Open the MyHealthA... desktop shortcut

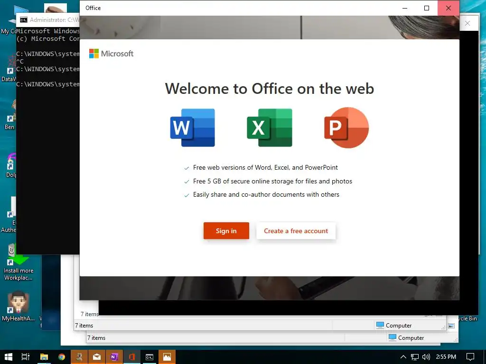tap(19, 306)
